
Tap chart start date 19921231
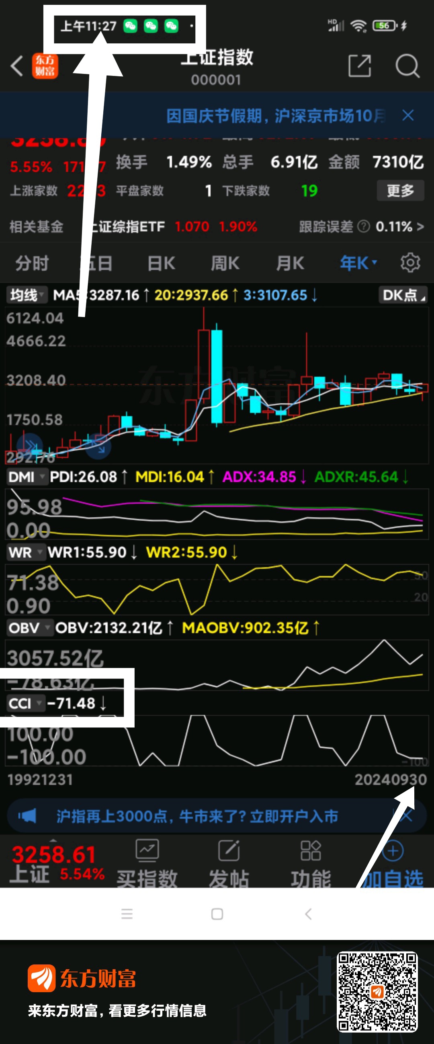[x=40, y=779]
